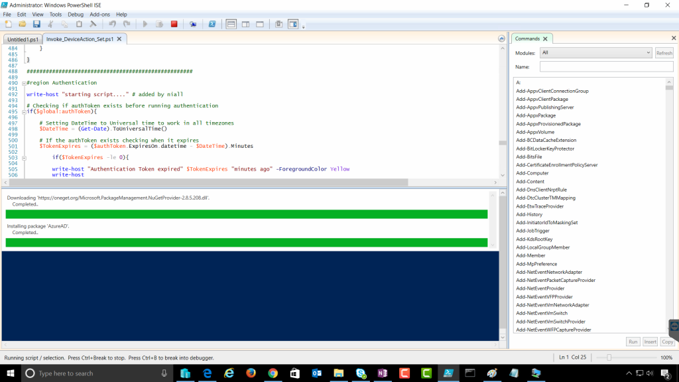679x382 pixels.
Task: Toggle the Show Script Pane Maximized view
Action: (260, 24)
